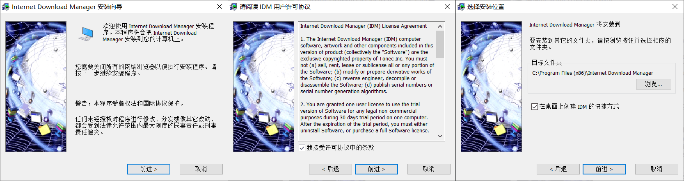The width and height of the screenshot is (684, 181).
Task: Uncheck the accept license agreement terms checkbox
Action: [x=302, y=147]
